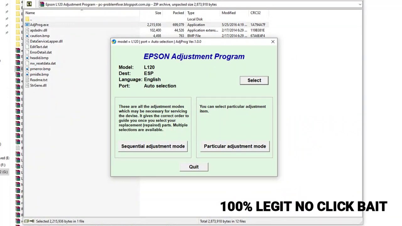The width and height of the screenshot is (402, 226).
Task: Select the EditText.dat file icon
Action: [x=27, y=47]
